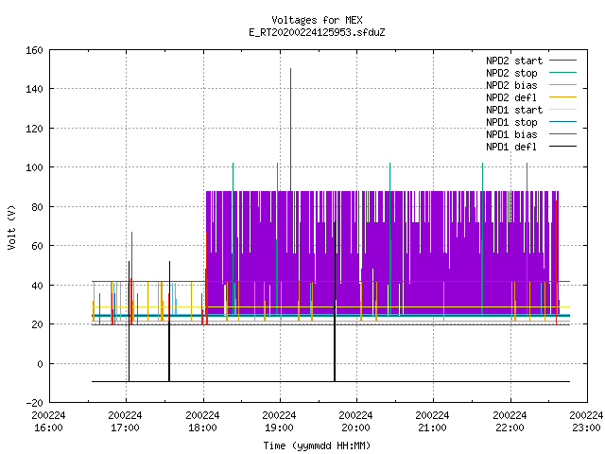The height and width of the screenshot is (454, 605).
Task: Click the y-axis tick value 60
Action: tap(37, 246)
